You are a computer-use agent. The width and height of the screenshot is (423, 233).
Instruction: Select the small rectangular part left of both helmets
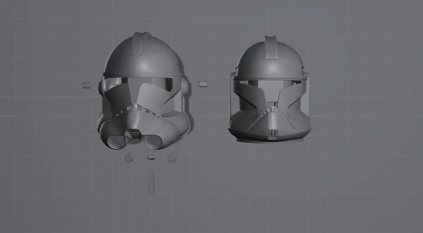pos(86,85)
